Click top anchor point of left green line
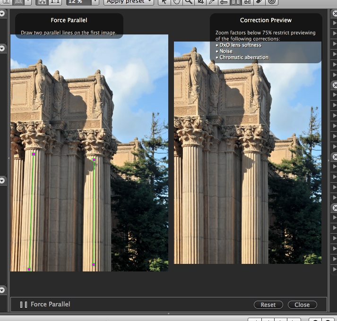This screenshot has width=337, height=321. click(x=34, y=154)
